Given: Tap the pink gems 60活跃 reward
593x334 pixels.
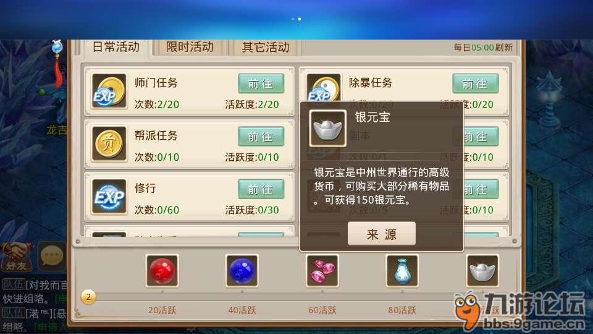Looking at the screenshot, I should click(322, 271).
